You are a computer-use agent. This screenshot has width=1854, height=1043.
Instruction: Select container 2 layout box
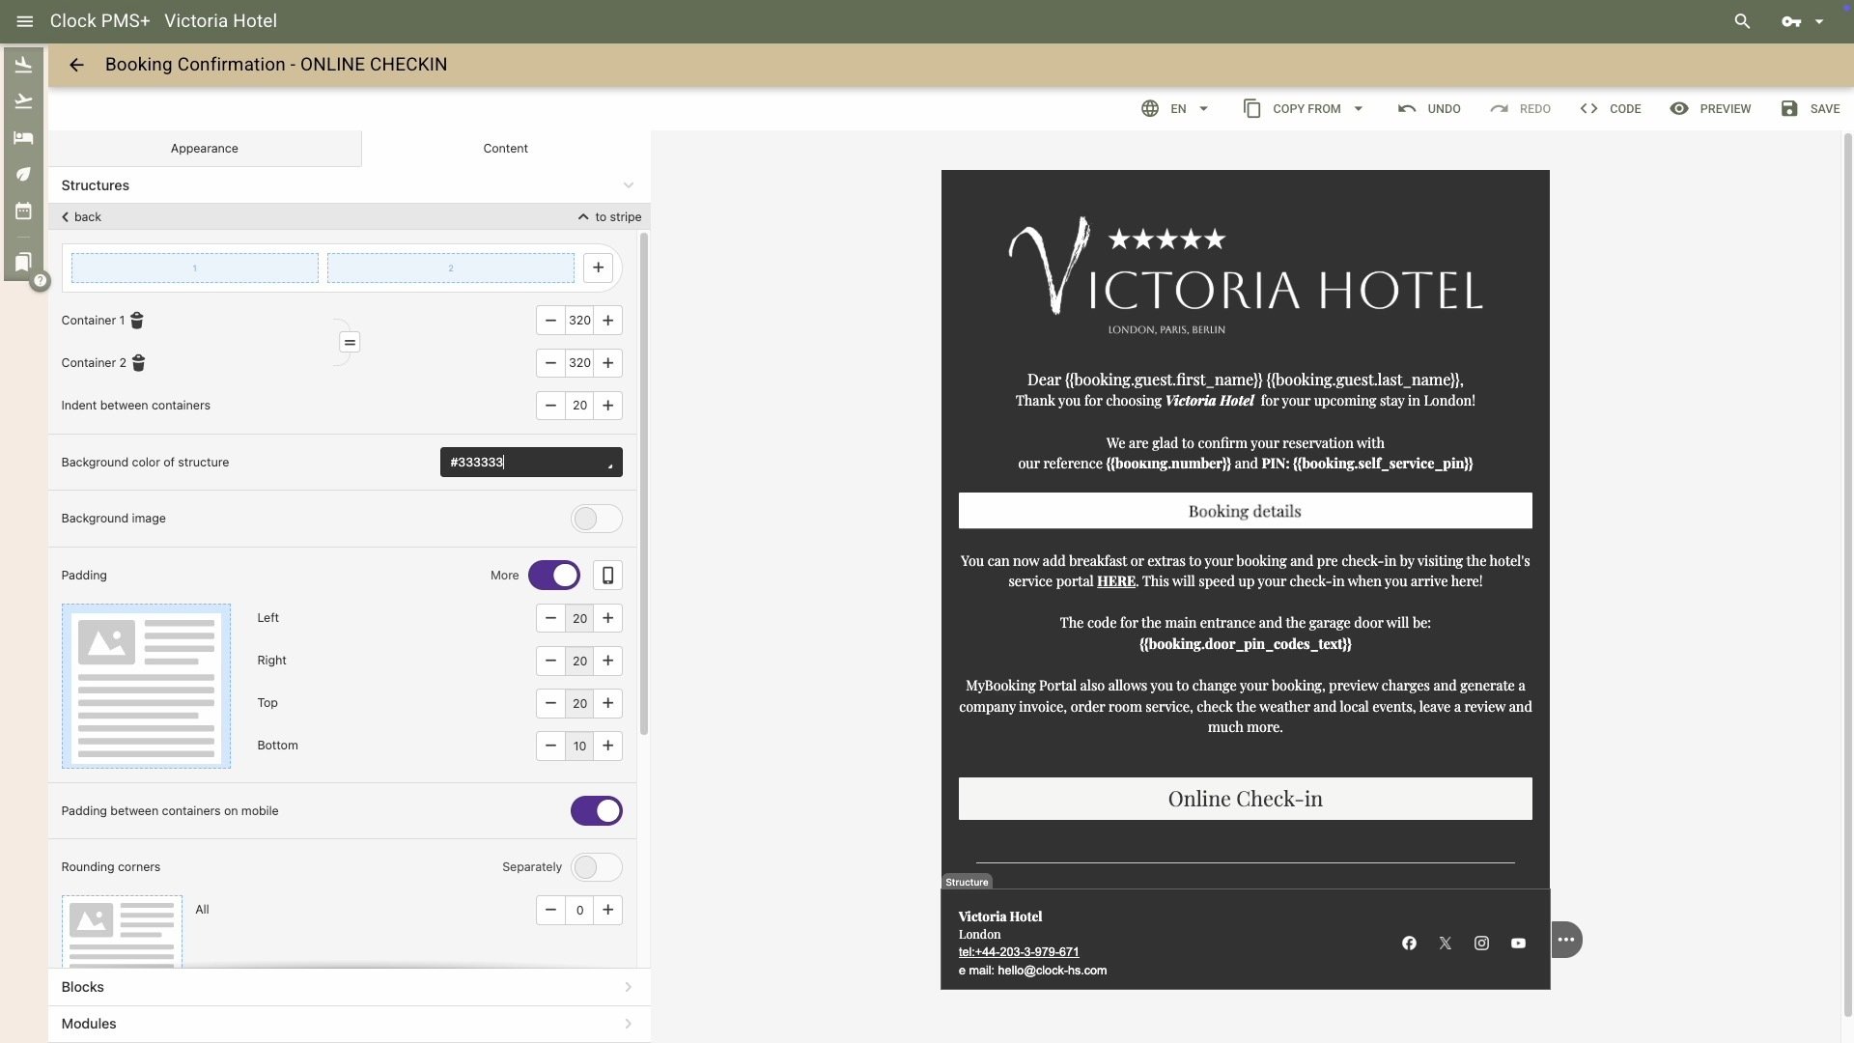click(x=451, y=268)
